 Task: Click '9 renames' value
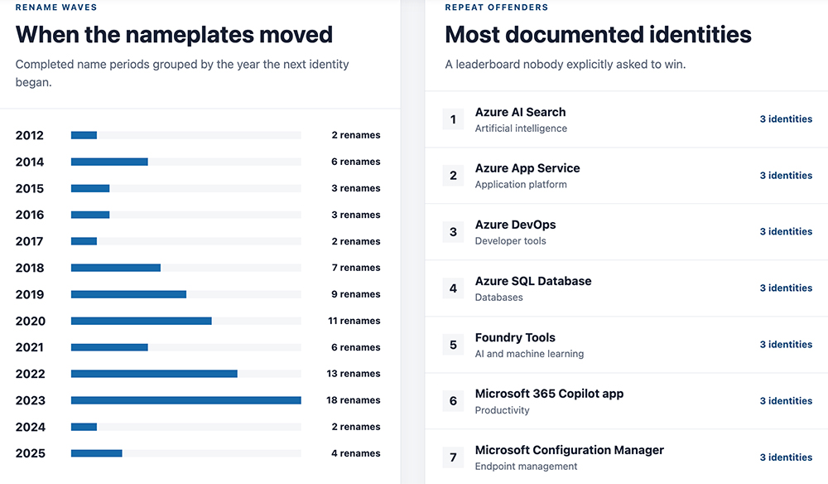(x=356, y=294)
